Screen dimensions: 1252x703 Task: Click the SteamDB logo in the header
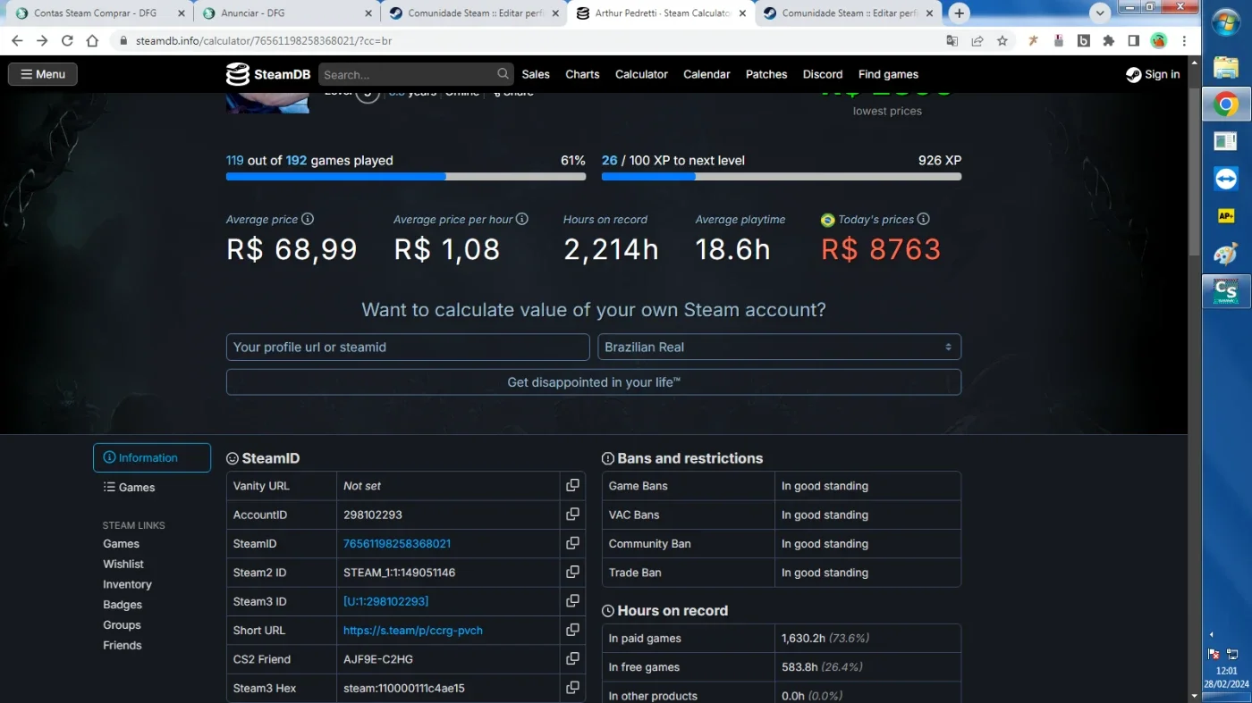tap(267, 74)
